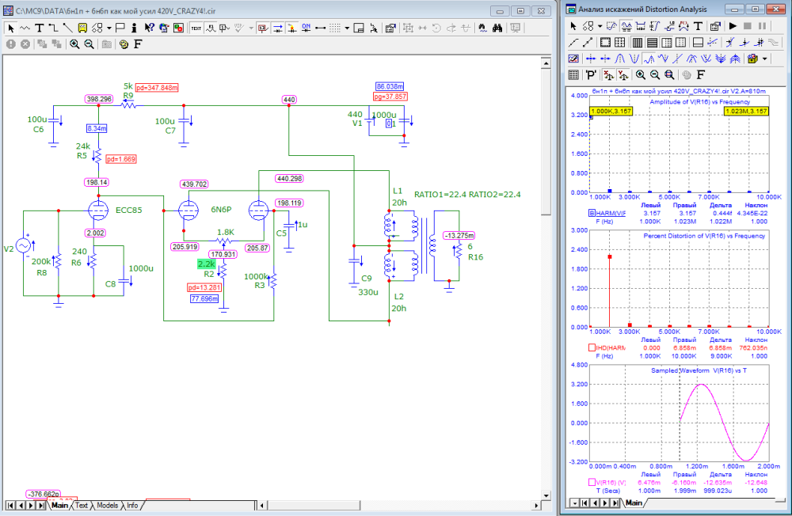Screen dimensions: 792x516
Task: Click the Run analysis play button
Action: tap(733, 26)
